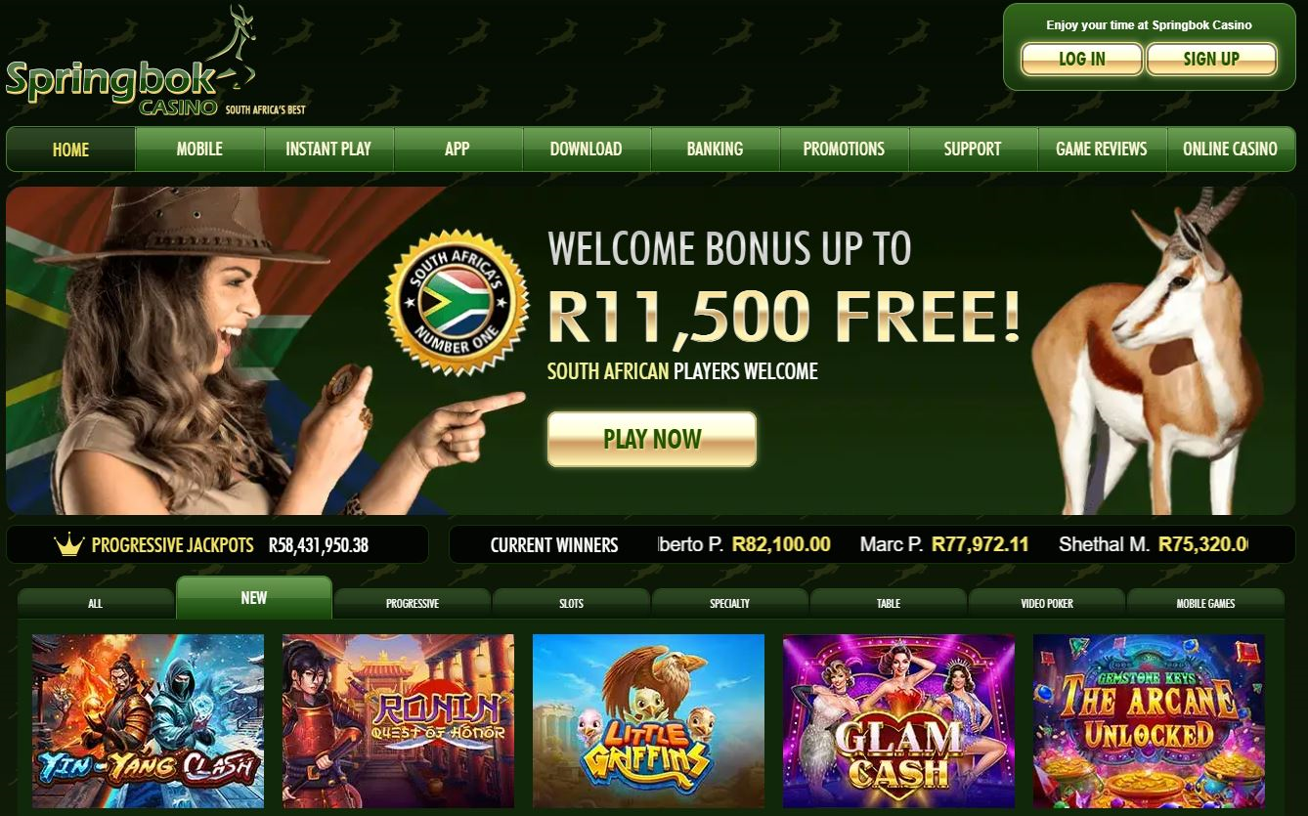This screenshot has width=1308, height=816.
Task: Click the South Africa's Number One badge
Action: point(457,303)
